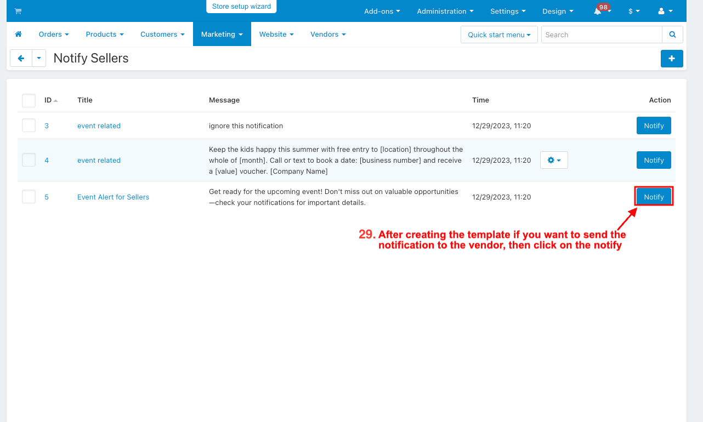Expand the Quick start menu dropdown
Image resolution: width=703 pixels, height=422 pixels.
(x=499, y=35)
